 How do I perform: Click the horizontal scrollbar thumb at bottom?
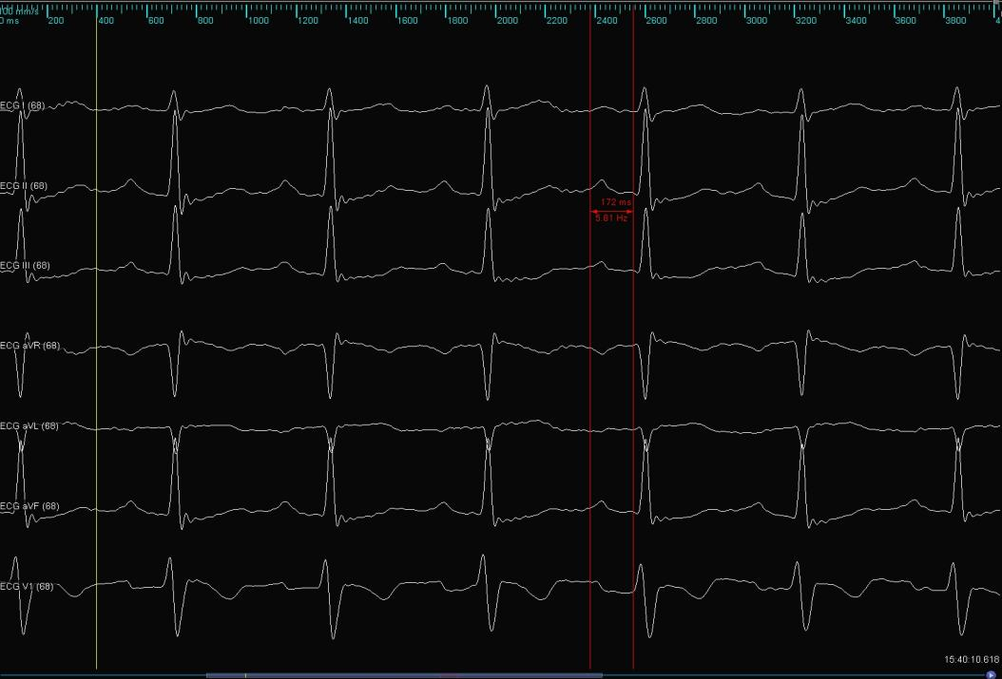click(404, 675)
